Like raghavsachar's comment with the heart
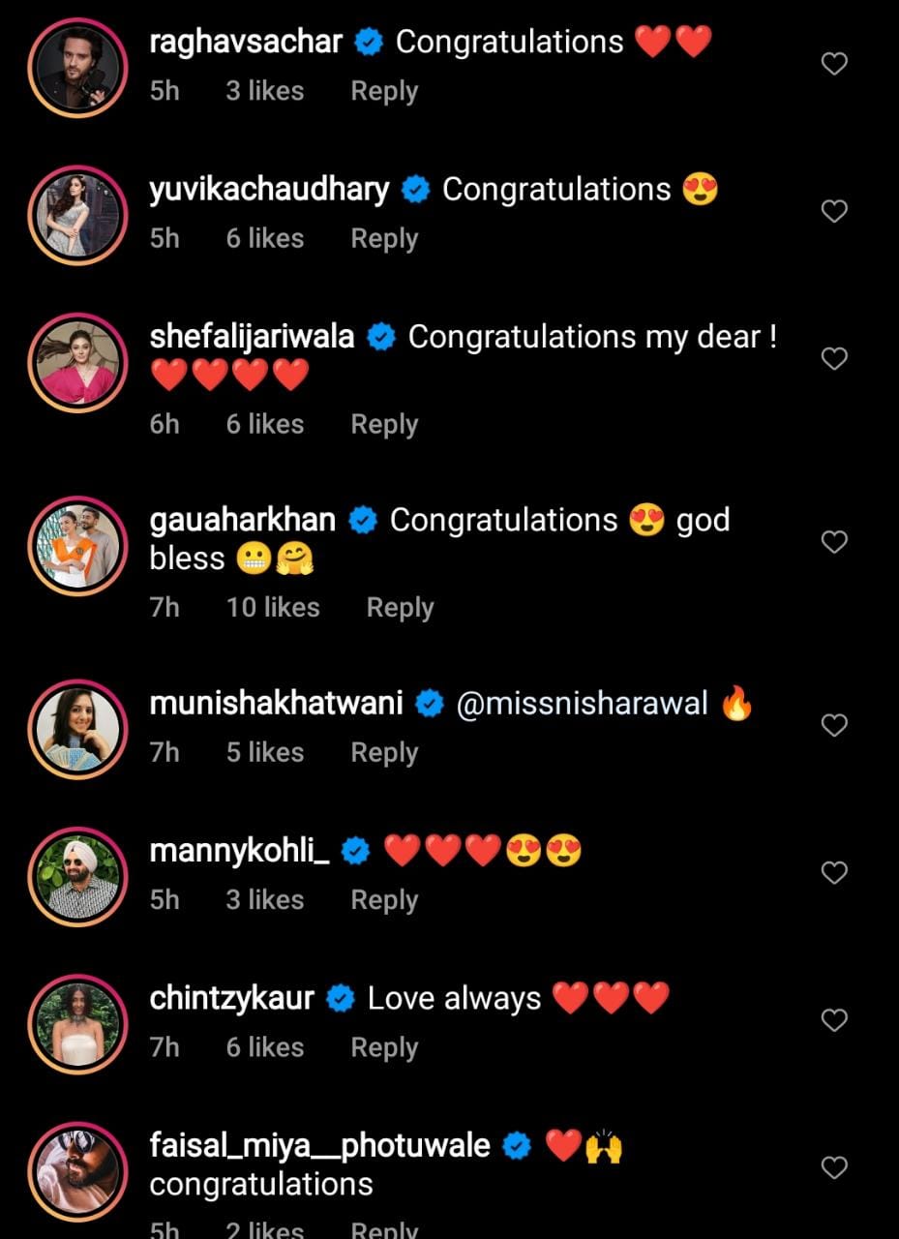The image size is (899, 1239). (834, 64)
